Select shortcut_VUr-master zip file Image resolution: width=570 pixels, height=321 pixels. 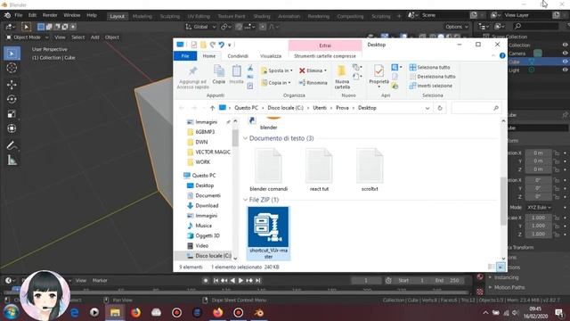click(x=268, y=233)
